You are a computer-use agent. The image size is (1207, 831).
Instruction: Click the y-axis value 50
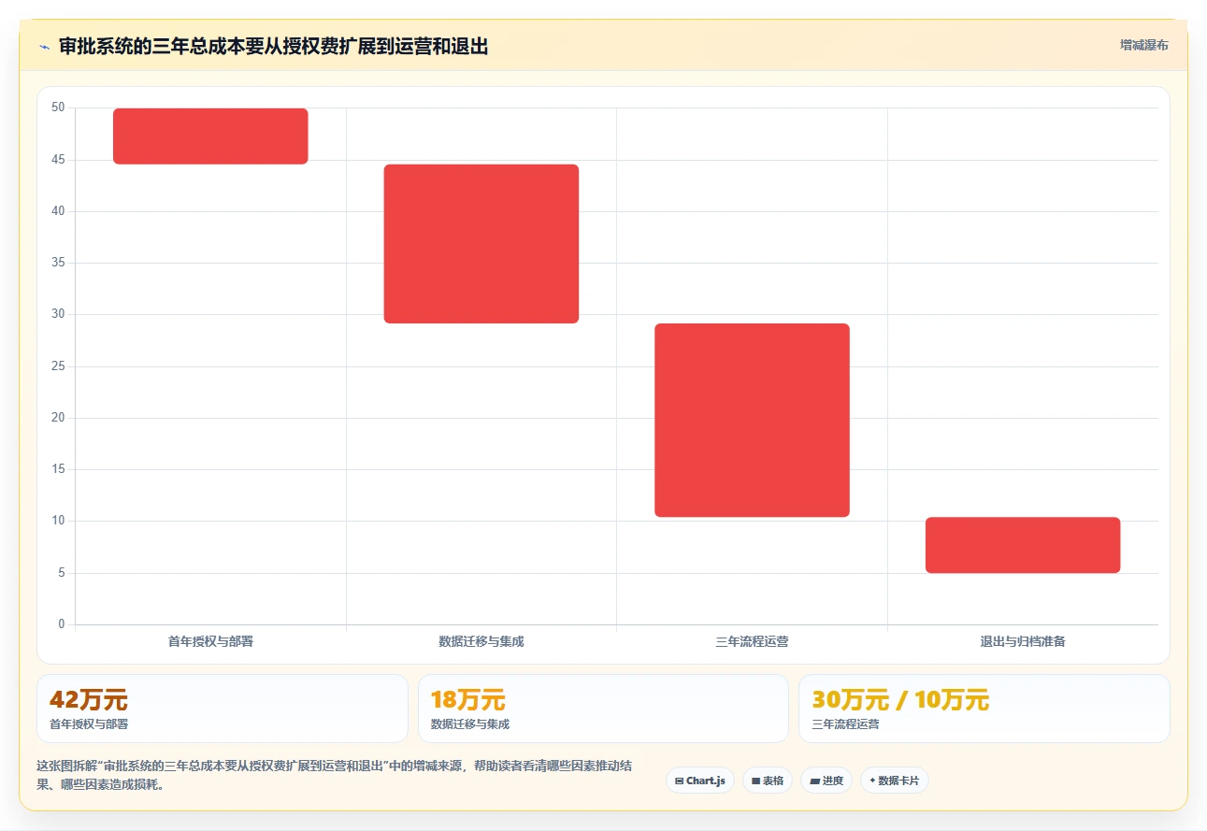point(58,108)
